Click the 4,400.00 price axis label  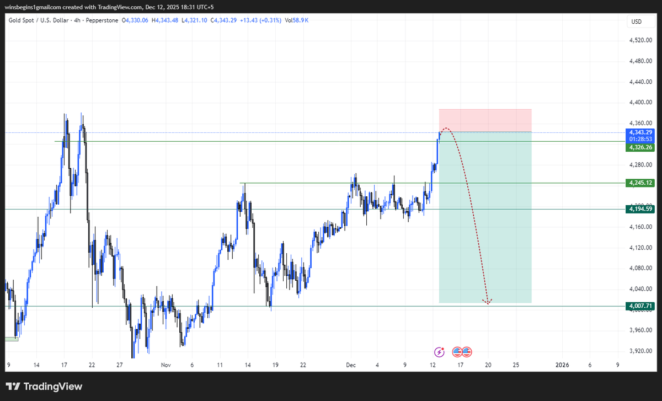[640, 103]
